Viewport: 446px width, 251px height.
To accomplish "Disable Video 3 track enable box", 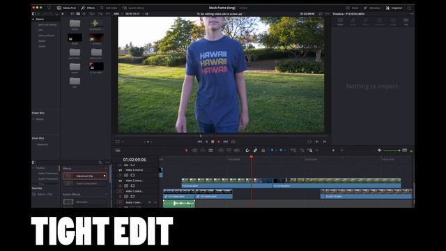I will pyautogui.click(x=132, y=175).
